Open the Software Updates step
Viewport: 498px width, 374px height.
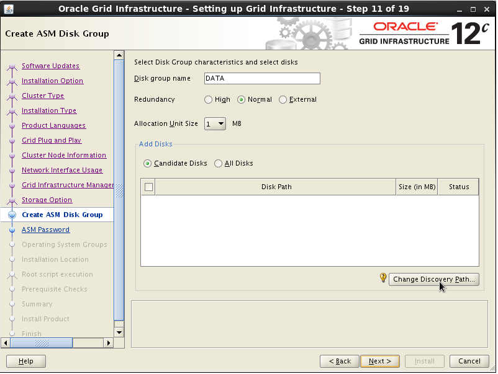pos(50,66)
